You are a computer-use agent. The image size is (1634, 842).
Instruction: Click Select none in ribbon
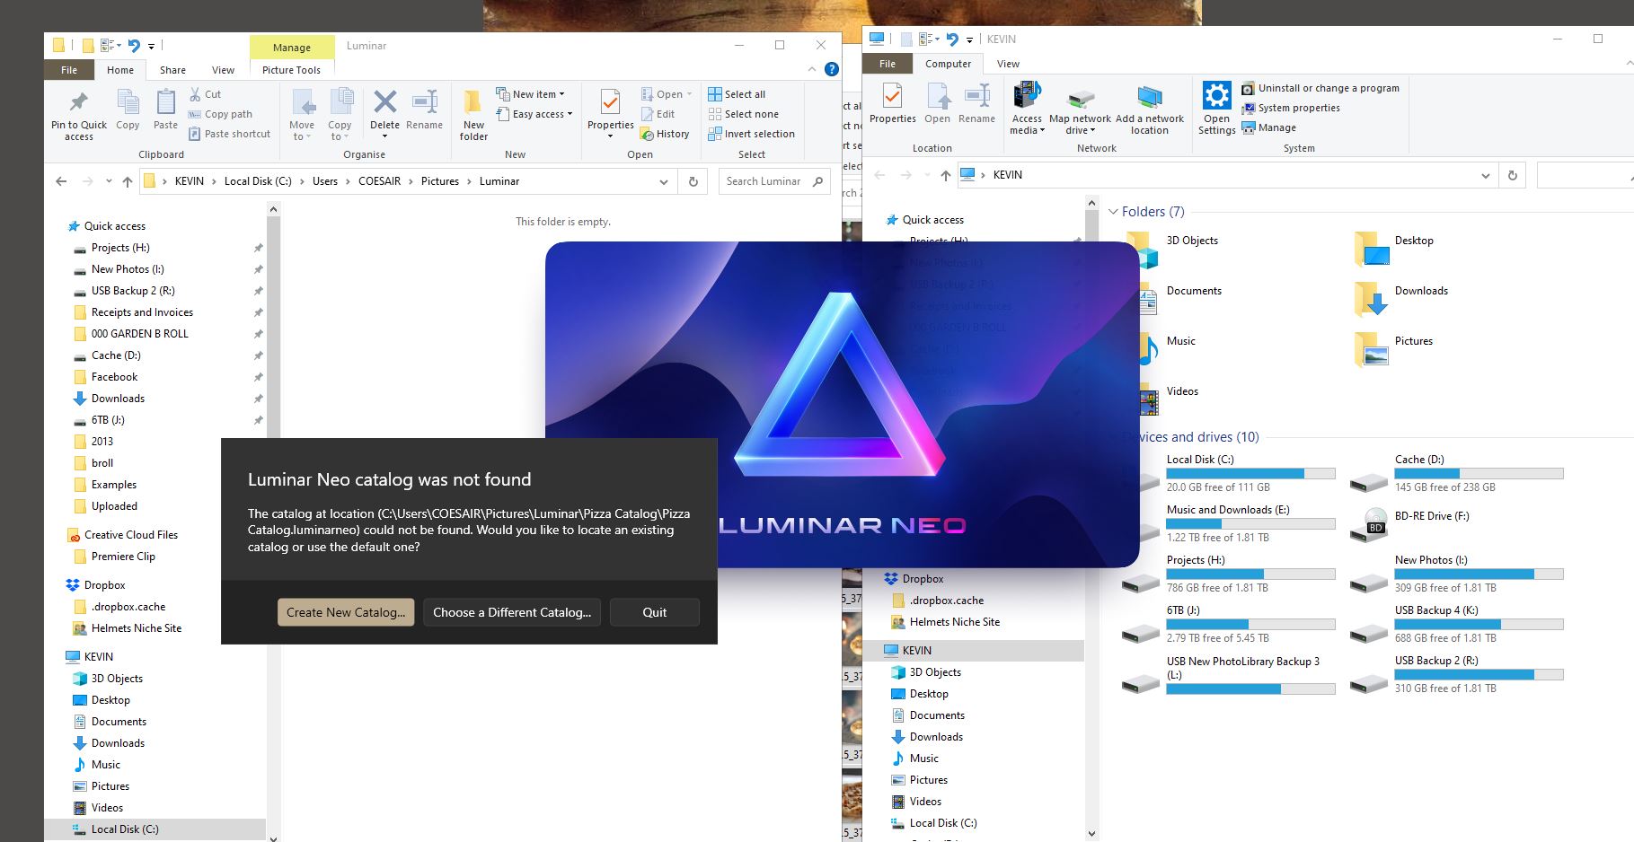(743, 114)
